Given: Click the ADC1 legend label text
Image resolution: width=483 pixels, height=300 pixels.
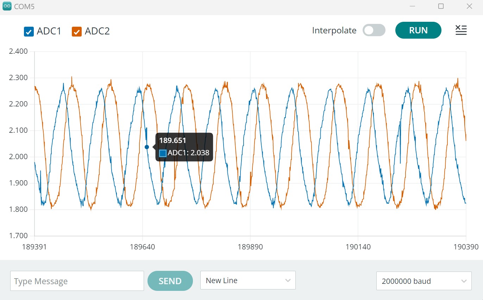Looking at the screenshot, I should [x=49, y=31].
